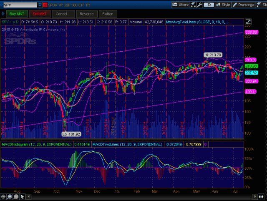Open the Style menu
Viewport: 267px width, 201px height.
pos(224,5)
